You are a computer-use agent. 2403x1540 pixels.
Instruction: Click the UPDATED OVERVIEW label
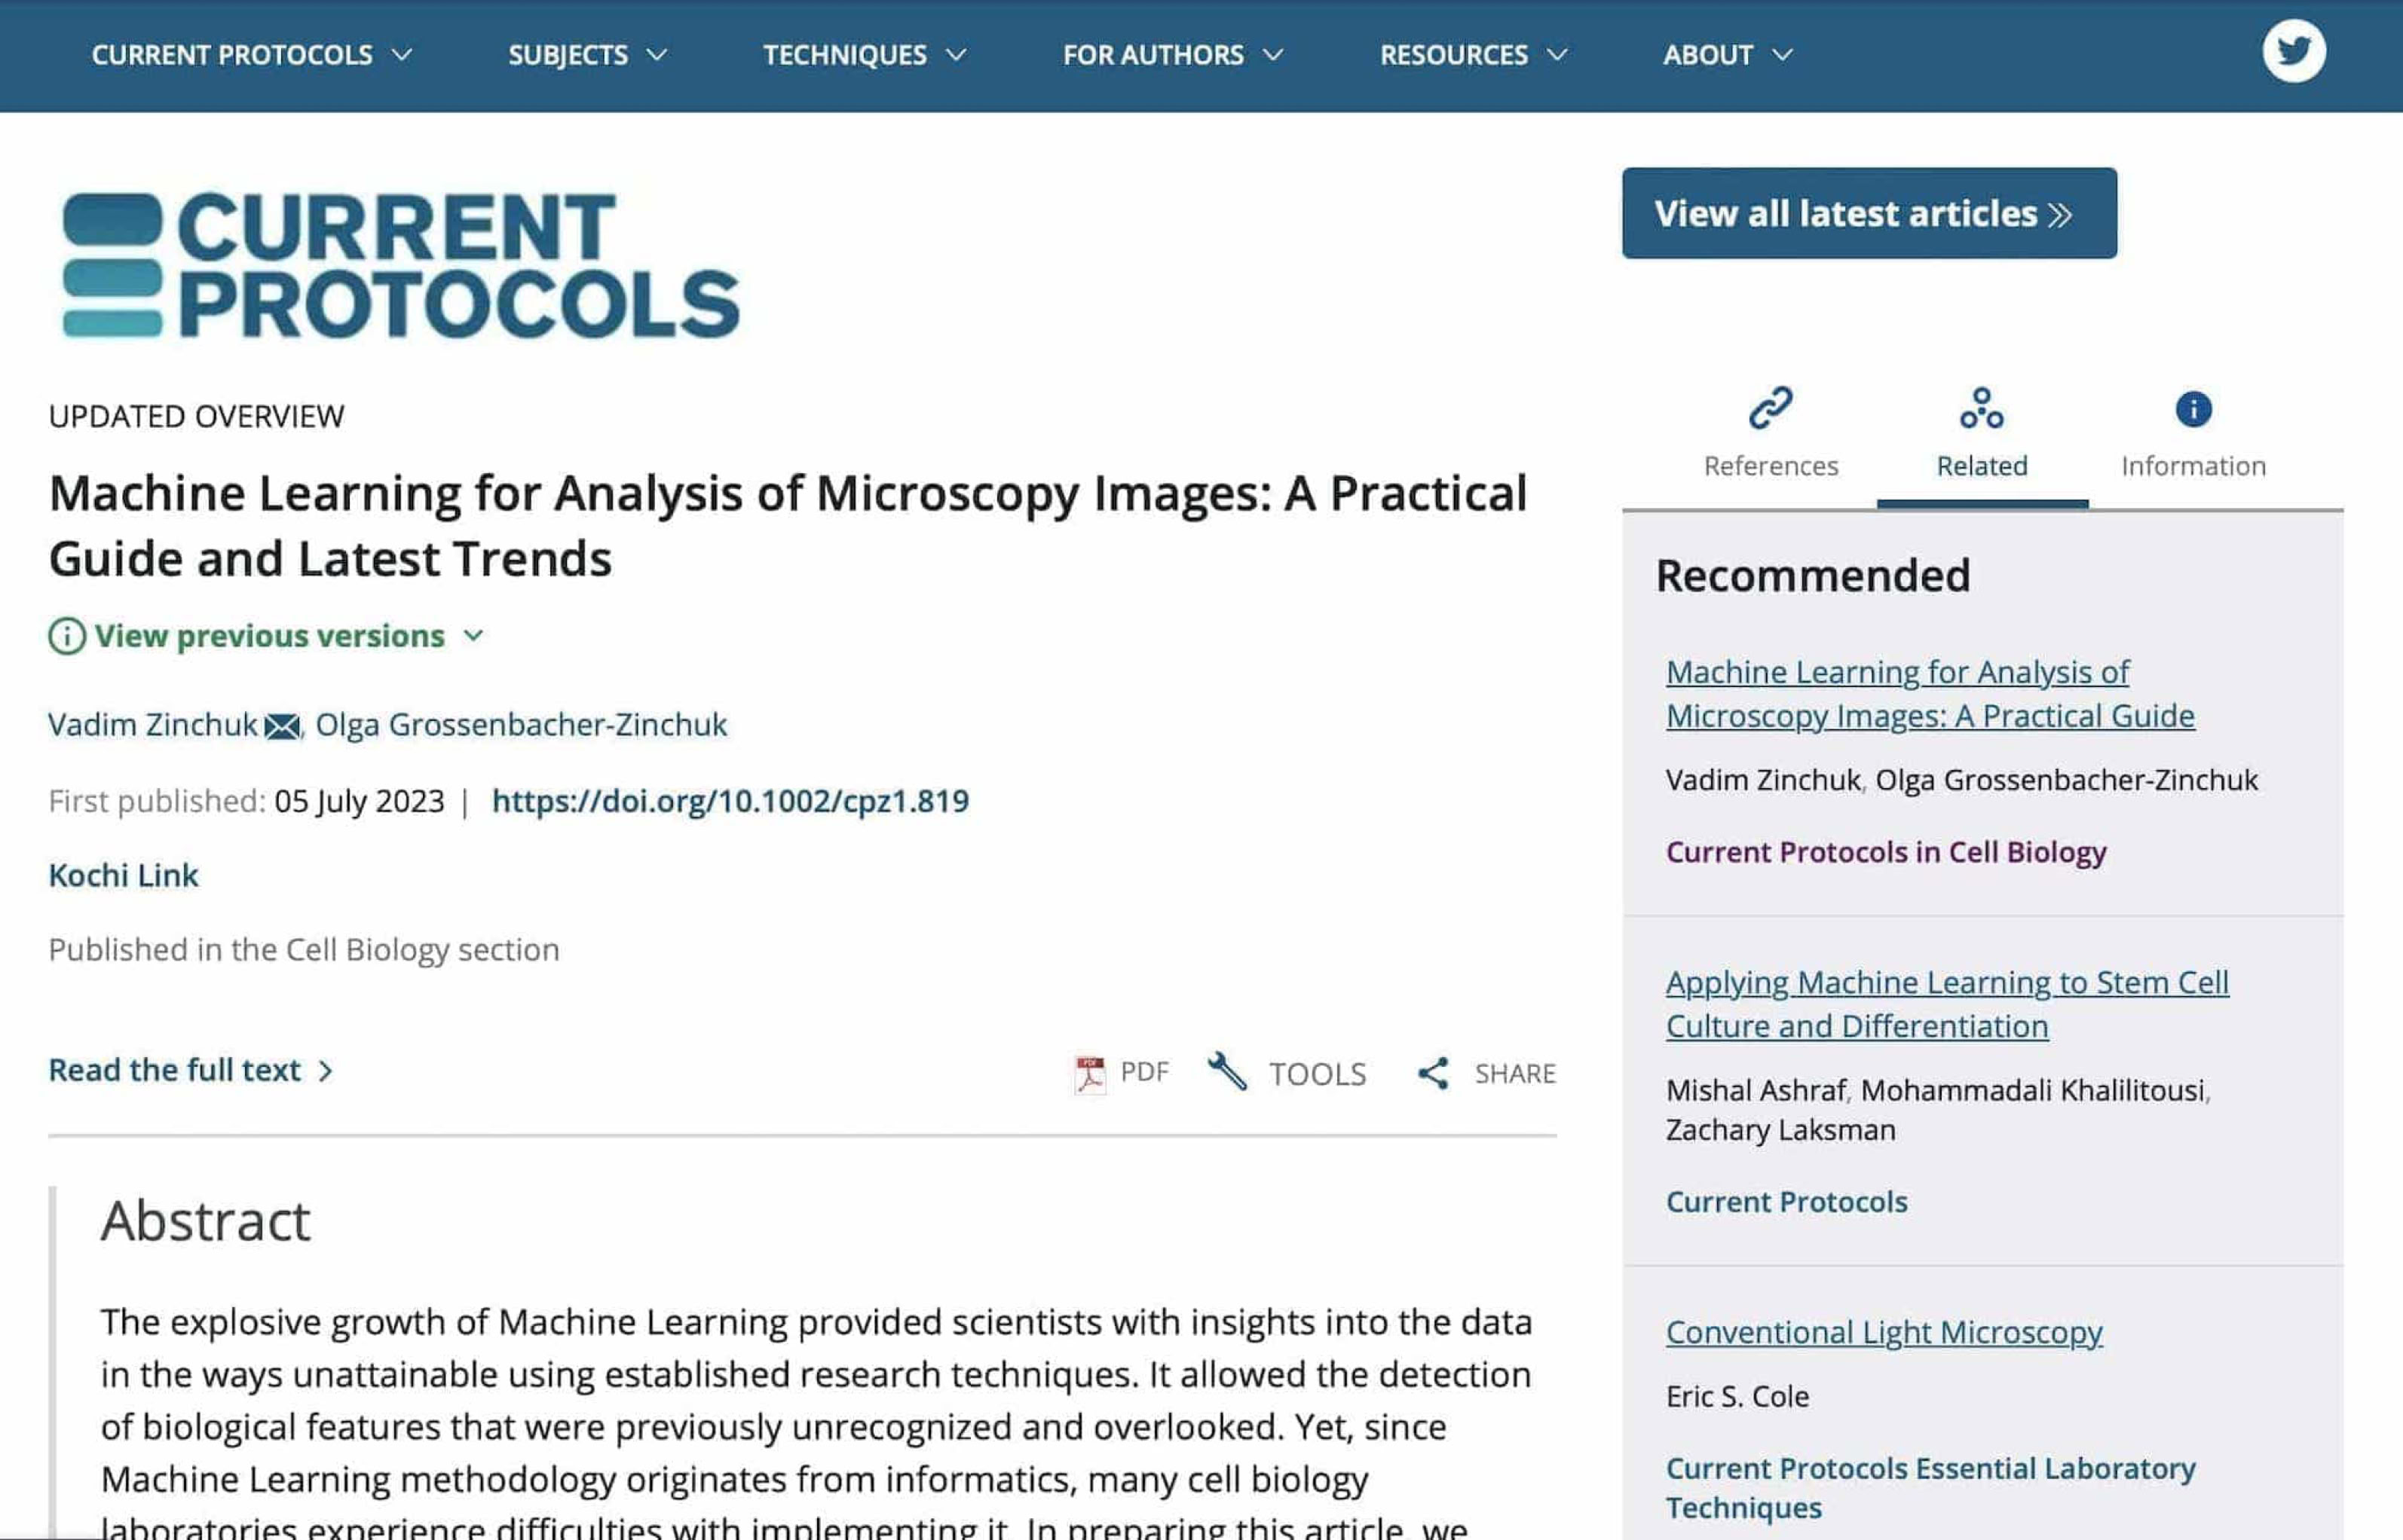click(x=196, y=417)
